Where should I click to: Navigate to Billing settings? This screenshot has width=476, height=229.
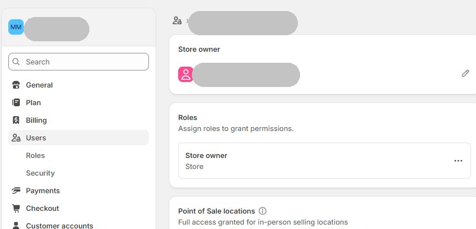click(36, 121)
